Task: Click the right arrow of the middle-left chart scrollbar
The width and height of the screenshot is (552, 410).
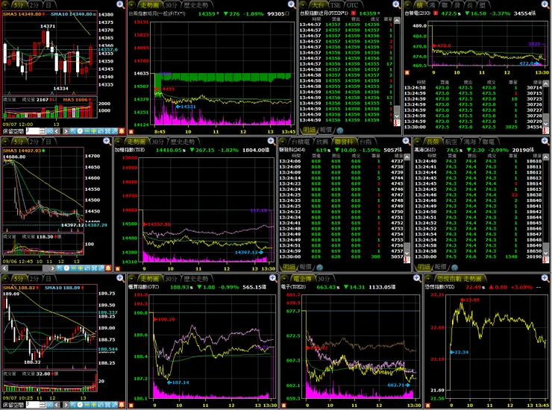Action: point(52,268)
